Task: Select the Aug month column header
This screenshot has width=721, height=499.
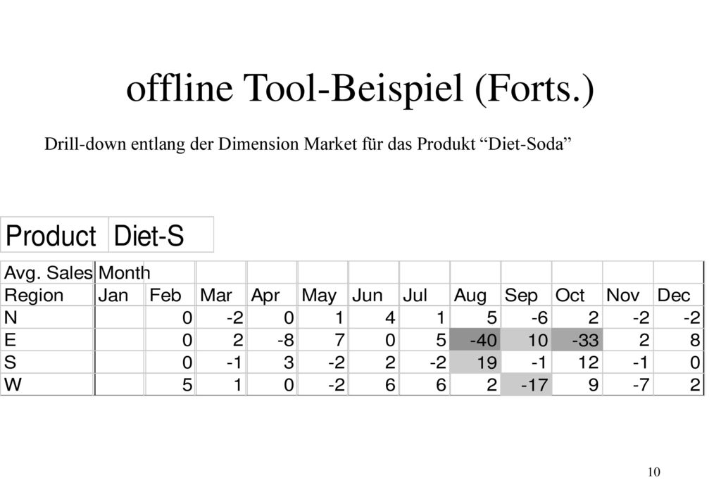Action: [475, 295]
